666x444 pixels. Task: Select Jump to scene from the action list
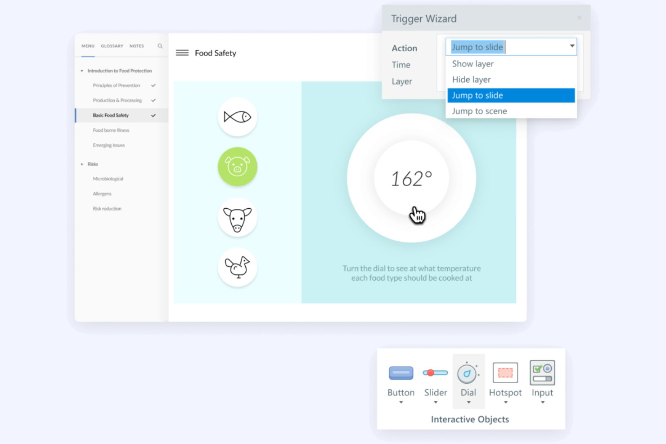[479, 111]
